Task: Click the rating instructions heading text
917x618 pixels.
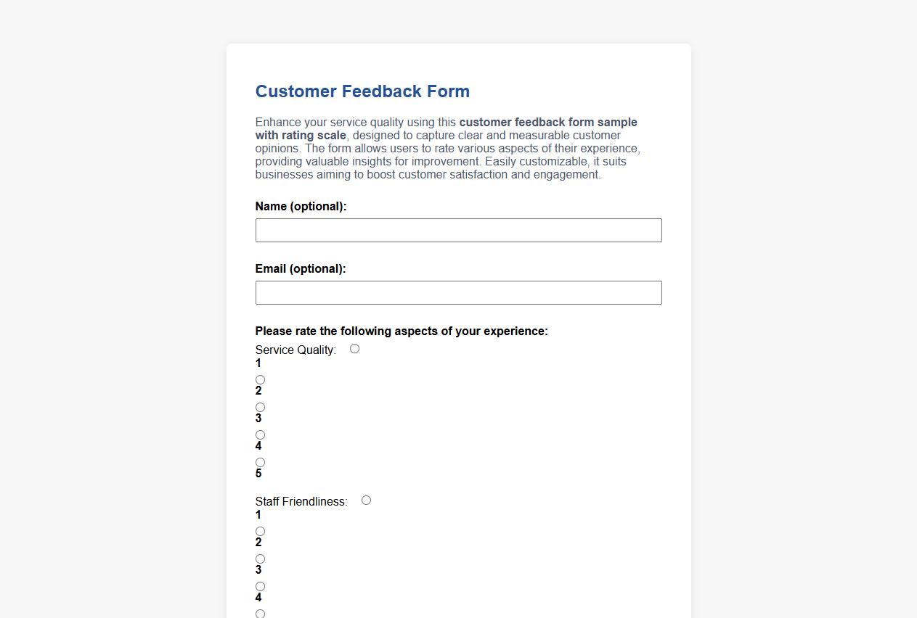Action: click(x=402, y=331)
